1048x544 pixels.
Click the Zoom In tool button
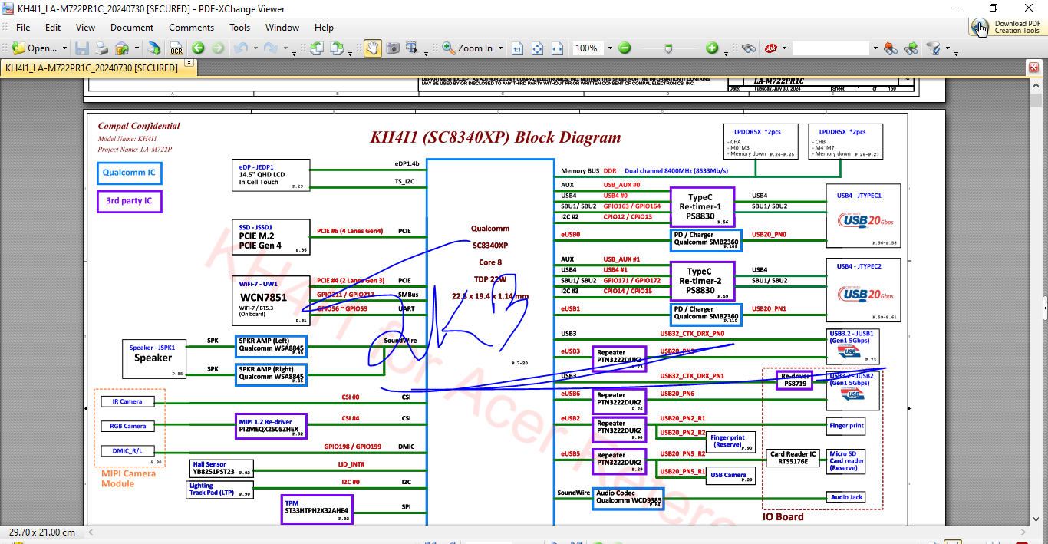467,48
